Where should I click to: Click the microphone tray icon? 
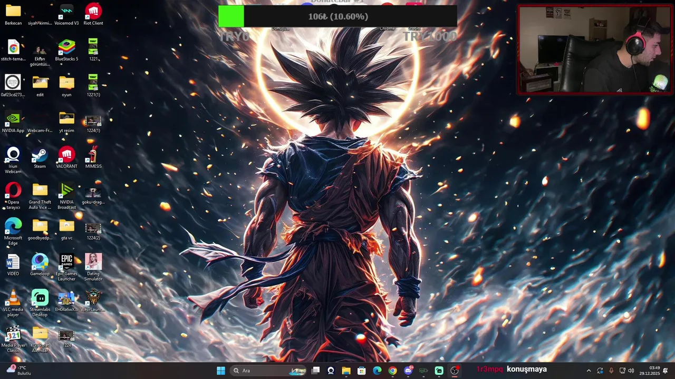click(611, 371)
